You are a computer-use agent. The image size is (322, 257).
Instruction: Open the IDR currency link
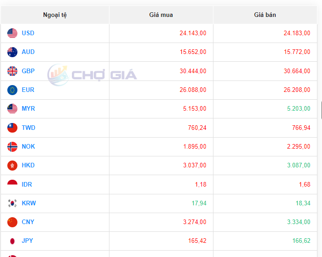tap(27, 184)
